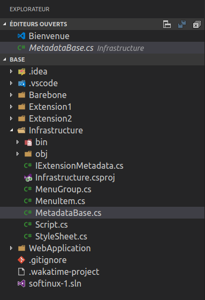The image size is (205, 300).
Task: Expand the .vscode folder arrow
Action: (x=11, y=83)
